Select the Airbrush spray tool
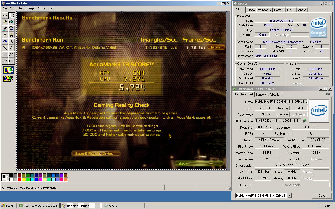Image resolution: width=335 pixels, height=209 pixels. (x=5, y=42)
